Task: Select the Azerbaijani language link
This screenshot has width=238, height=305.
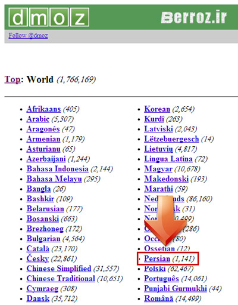Action: coord(46,159)
